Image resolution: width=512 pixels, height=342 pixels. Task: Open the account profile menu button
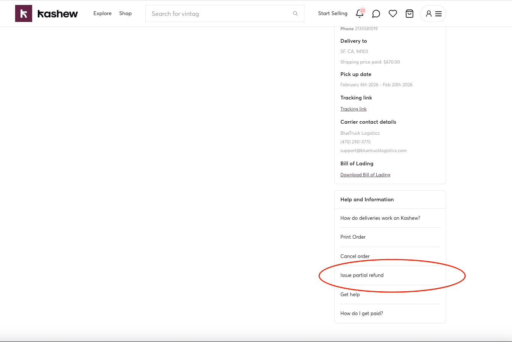pyautogui.click(x=433, y=14)
